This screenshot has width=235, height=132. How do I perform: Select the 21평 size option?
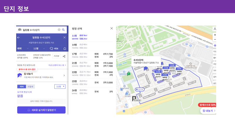click(x=92, y=65)
